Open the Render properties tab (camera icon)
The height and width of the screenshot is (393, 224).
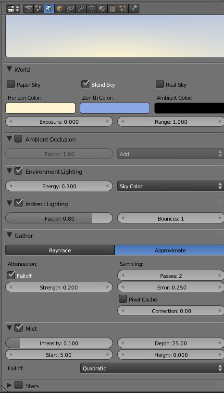tap(28, 9)
